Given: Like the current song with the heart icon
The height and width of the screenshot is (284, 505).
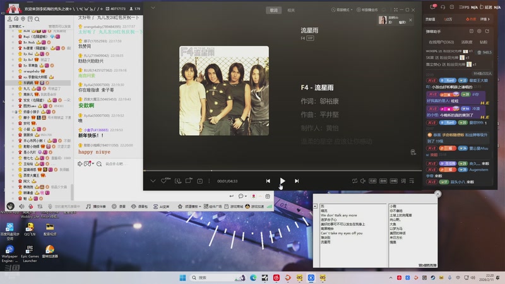Looking at the screenshot, I should (x=164, y=181).
